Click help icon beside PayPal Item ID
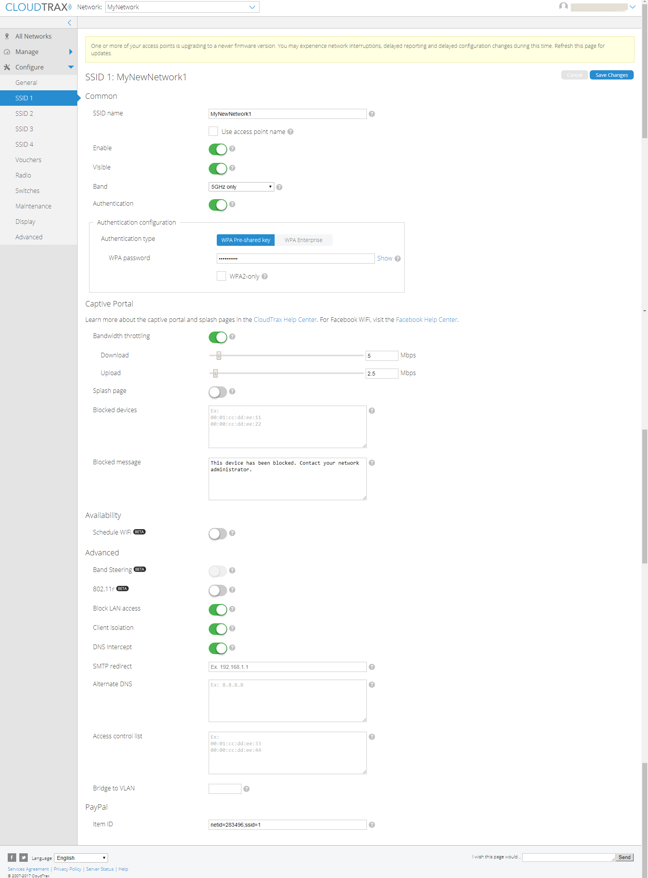Image resolution: width=648 pixels, height=878 pixels. (x=371, y=825)
